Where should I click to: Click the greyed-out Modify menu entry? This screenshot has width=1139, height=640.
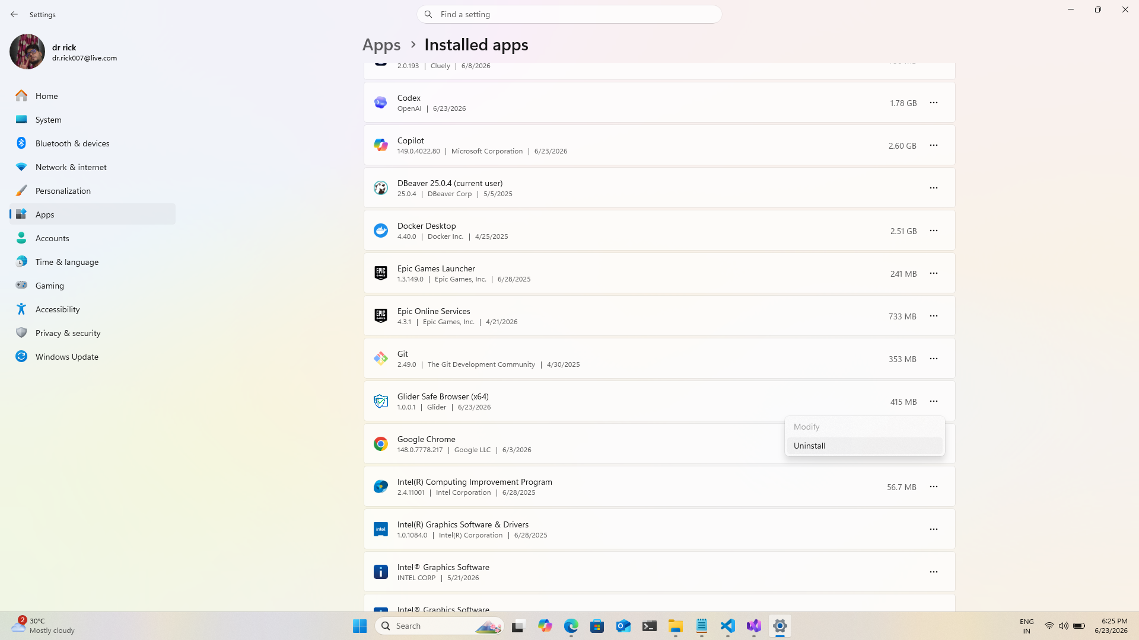pyautogui.click(x=864, y=427)
